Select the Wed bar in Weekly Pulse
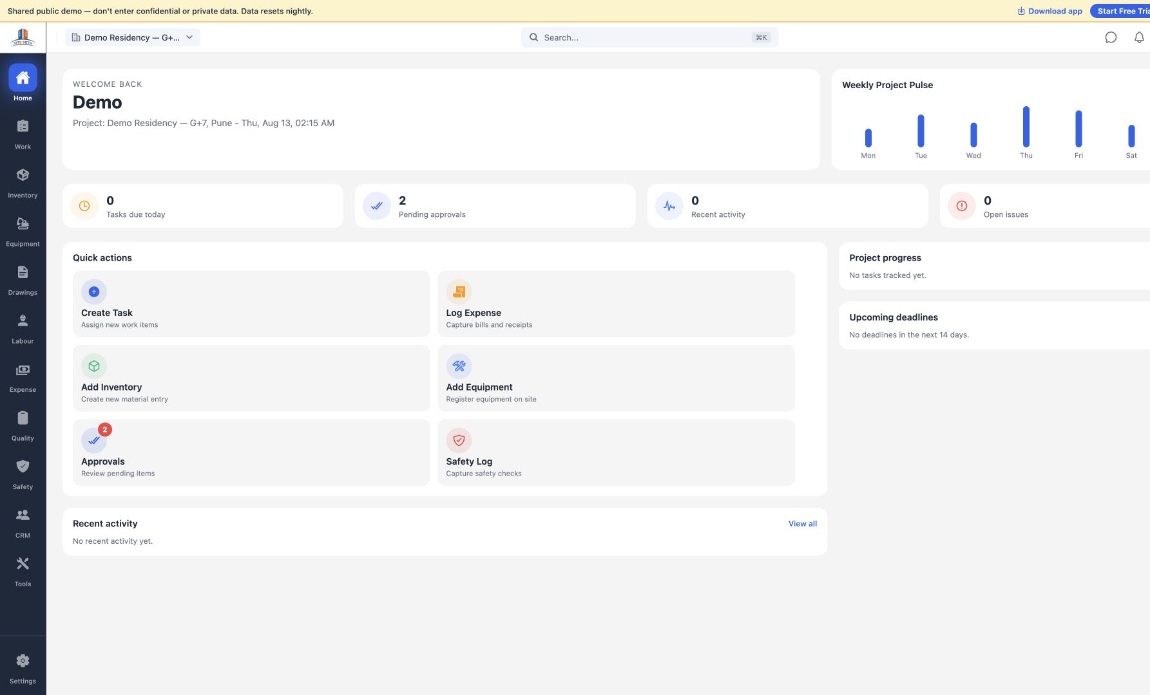 point(973,135)
